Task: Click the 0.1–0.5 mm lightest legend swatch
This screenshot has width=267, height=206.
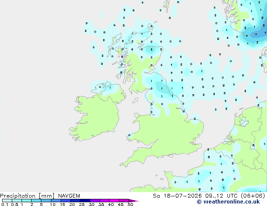Action: tap(7, 201)
